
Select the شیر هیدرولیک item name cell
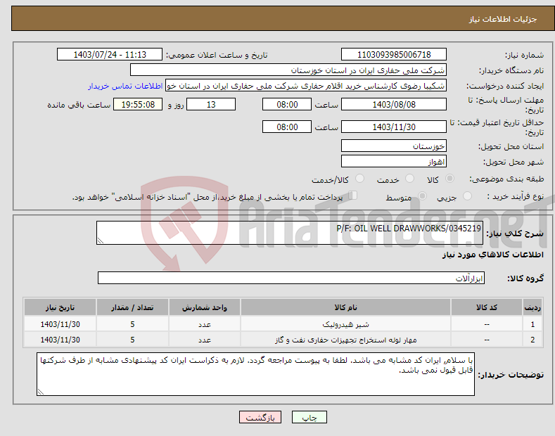(345, 323)
